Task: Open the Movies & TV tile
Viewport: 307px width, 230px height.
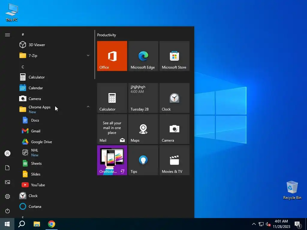Action: coord(174,160)
